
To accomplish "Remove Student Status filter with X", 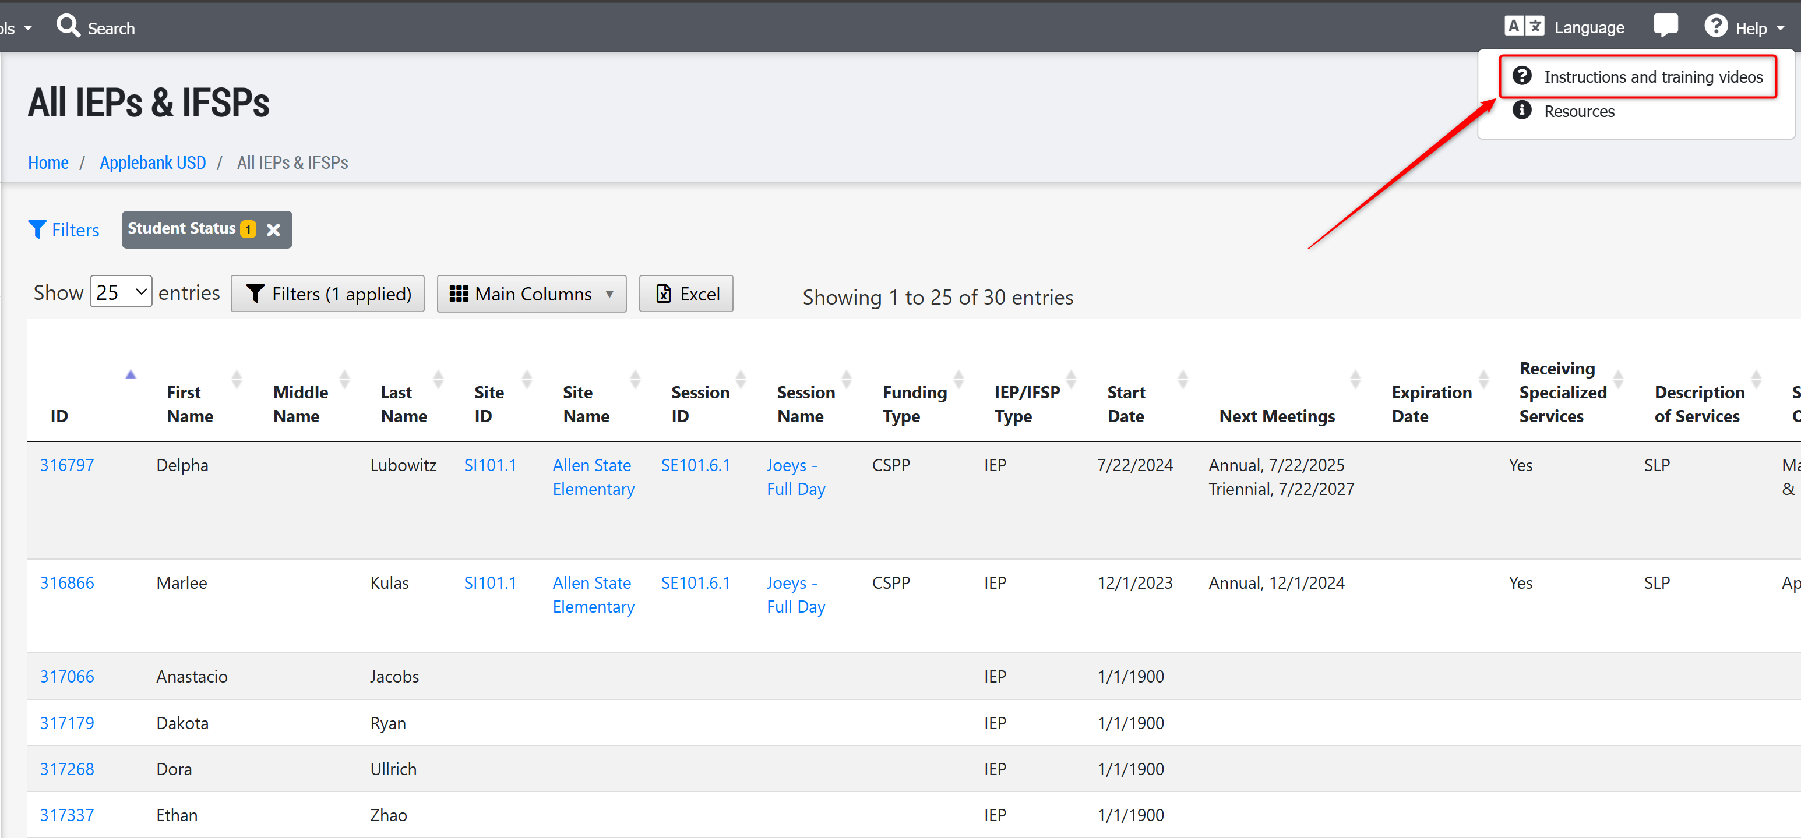I will click(x=273, y=230).
